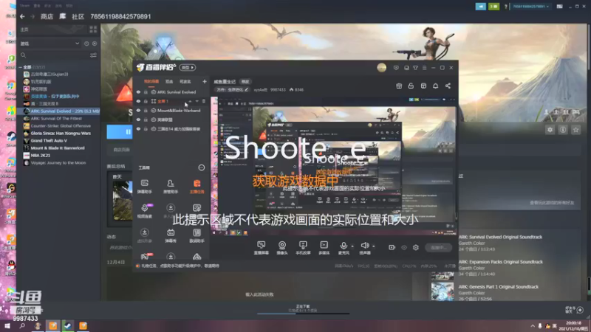Collapse the 全部 games category
The width and height of the screenshot is (591, 332).
click(x=21, y=67)
